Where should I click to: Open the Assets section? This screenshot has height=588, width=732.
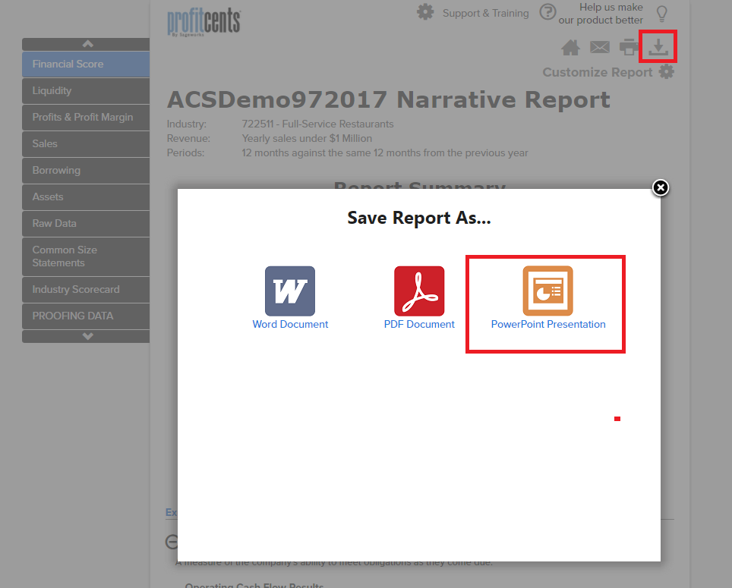pyautogui.click(x=86, y=197)
